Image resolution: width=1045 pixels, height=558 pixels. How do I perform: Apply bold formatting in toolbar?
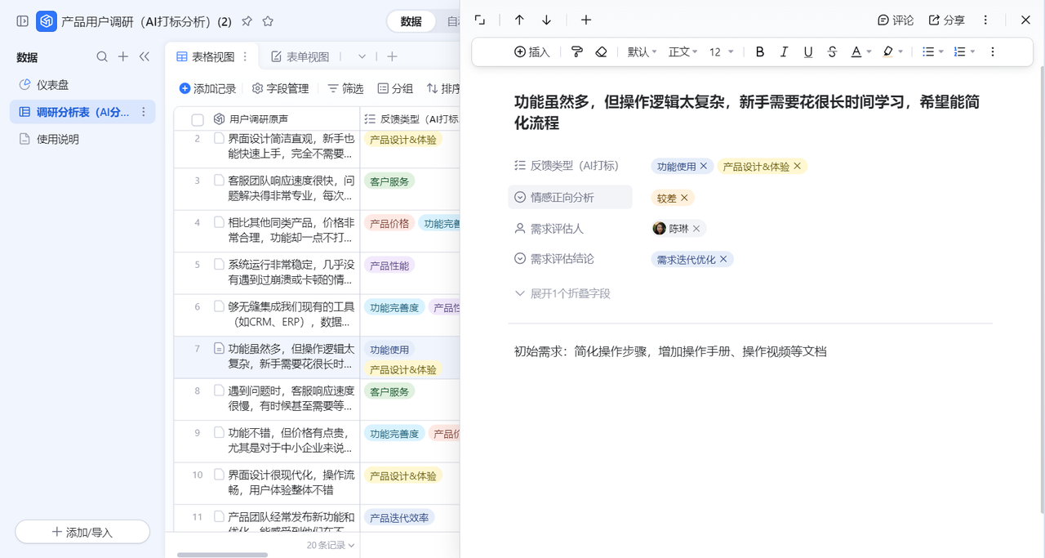point(760,51)
